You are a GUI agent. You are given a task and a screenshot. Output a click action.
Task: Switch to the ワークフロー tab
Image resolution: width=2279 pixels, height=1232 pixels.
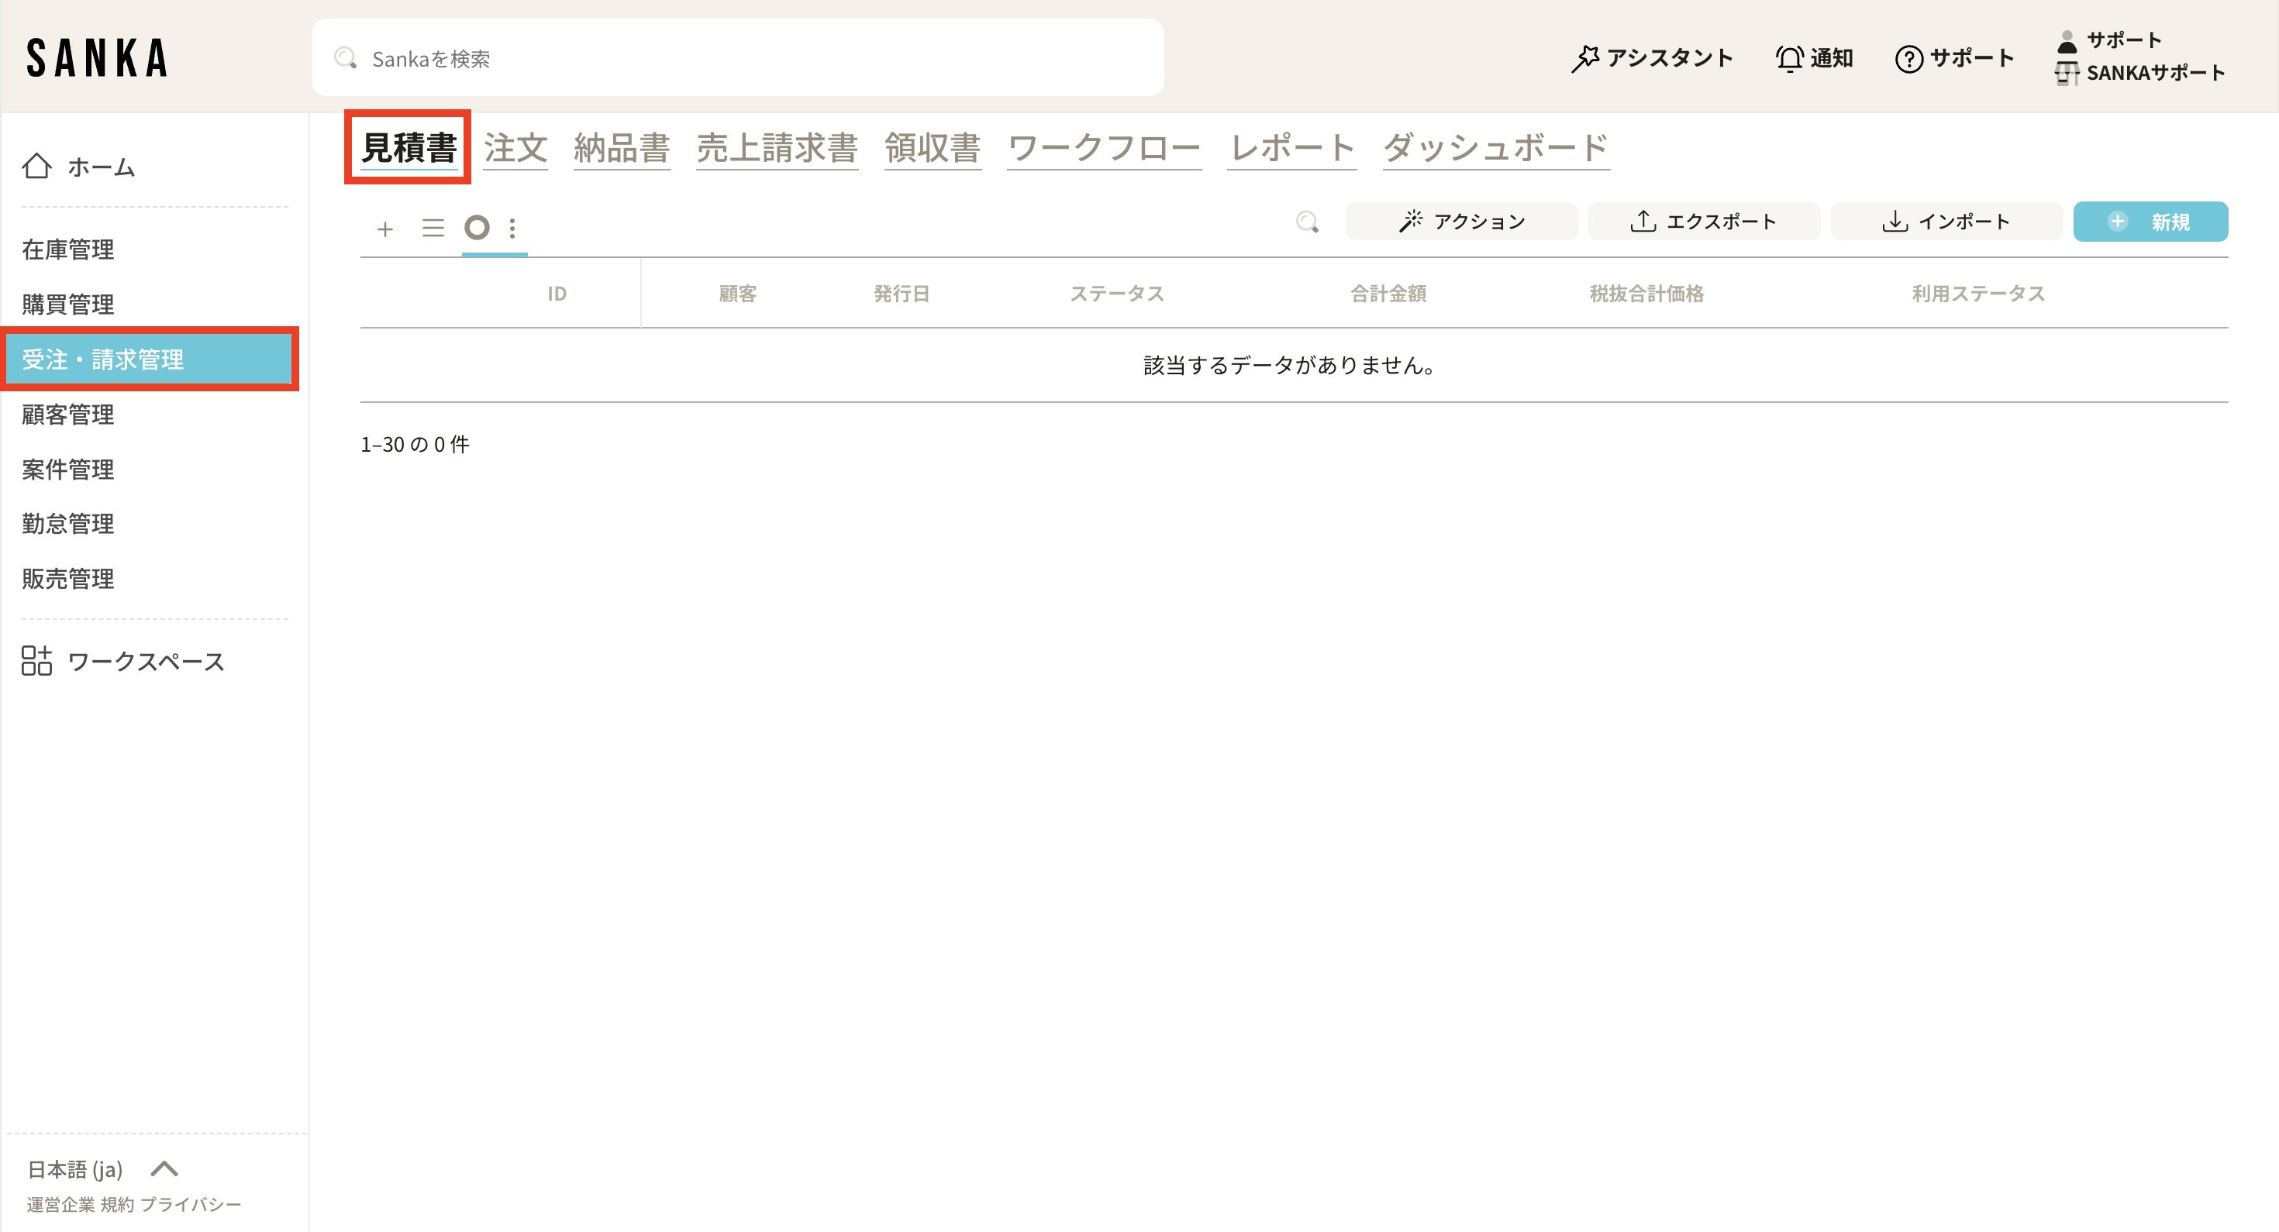tap(1103, 148)
